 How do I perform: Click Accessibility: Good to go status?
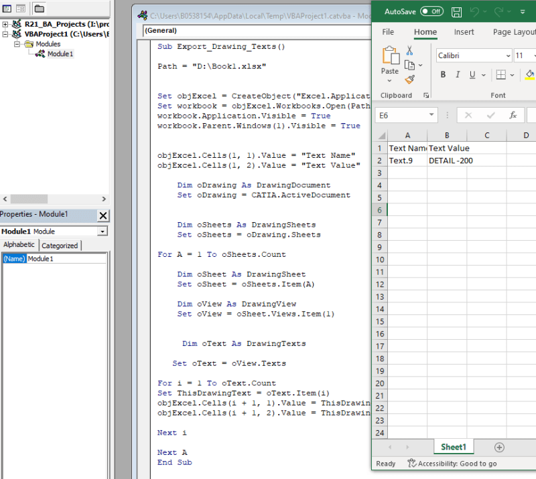coord(452,464)
